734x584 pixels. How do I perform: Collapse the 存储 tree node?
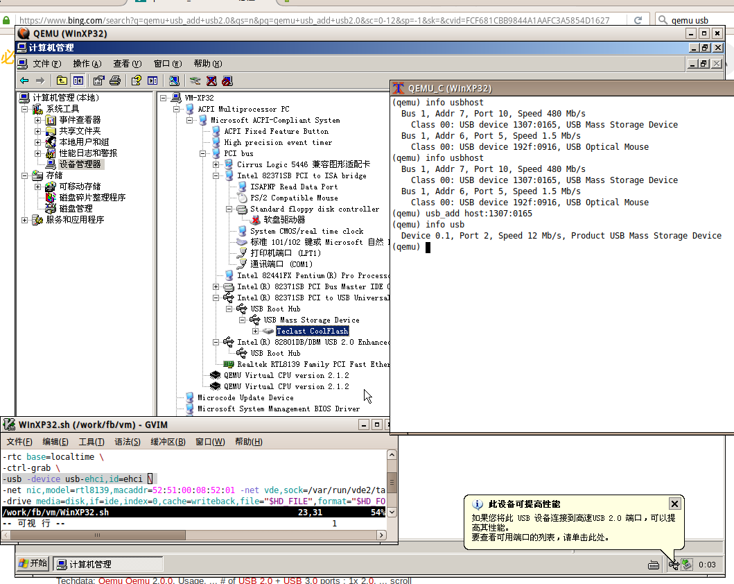[x=24, y=175]
